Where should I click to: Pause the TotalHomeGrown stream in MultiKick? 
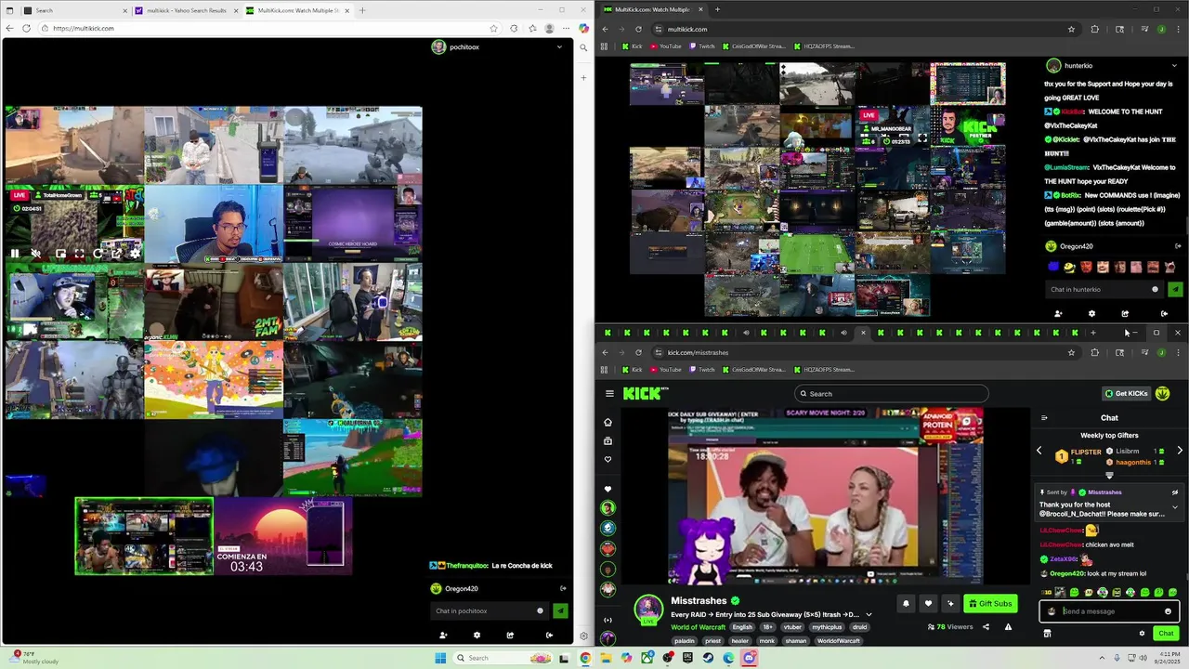15,253
